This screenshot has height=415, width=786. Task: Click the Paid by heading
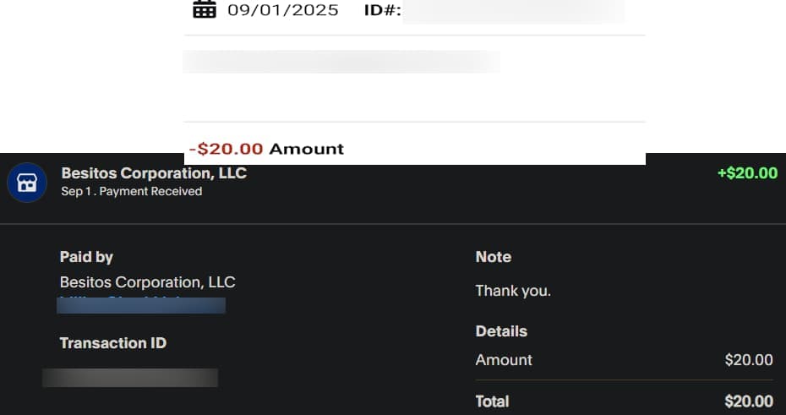click(86, 257)
